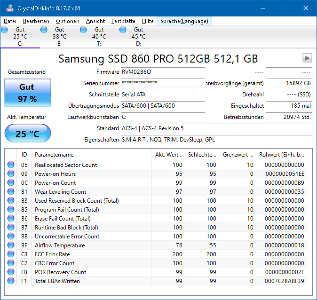Viewport: 317px width, 300px height.
Task: Click the Standard field ACS-4 Revision 5
Action: click(216, 128)
